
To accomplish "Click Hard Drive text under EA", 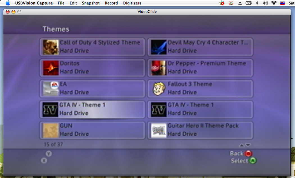I will [x=74, y=93].
